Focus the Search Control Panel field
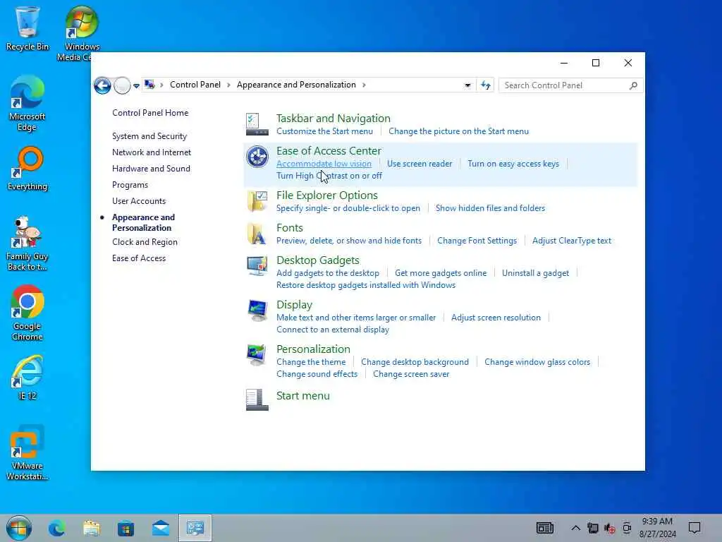 point(570,85)
